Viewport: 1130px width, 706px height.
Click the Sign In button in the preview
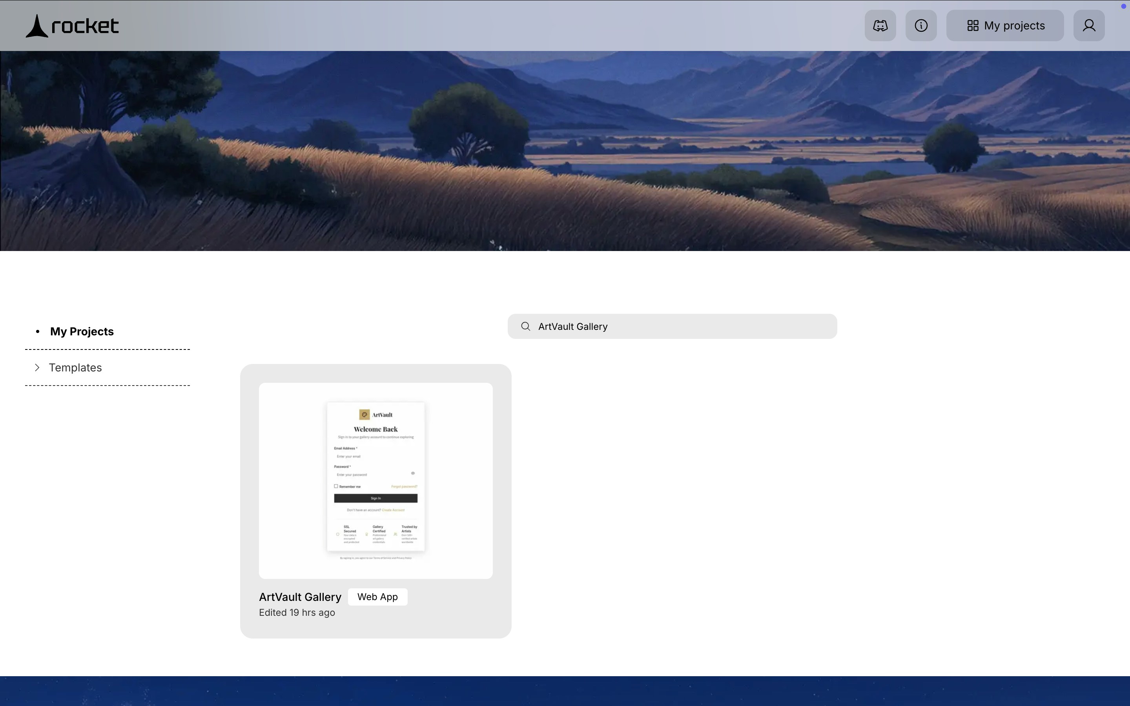(x=375, y=498)
